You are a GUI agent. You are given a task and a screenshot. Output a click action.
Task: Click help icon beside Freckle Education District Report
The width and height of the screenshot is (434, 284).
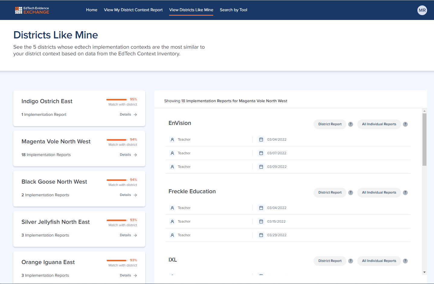tap(351, 193)
